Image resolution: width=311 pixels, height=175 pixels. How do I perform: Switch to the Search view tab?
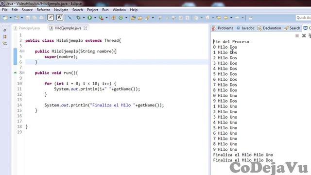point(293,28)
